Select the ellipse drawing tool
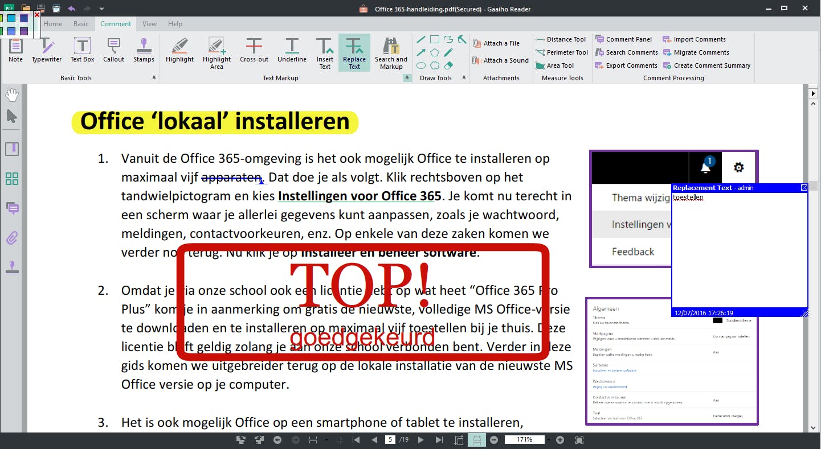 (x=421, y=65)
